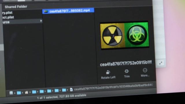Click the home folder icon in path bar
This screenshot has height=104, width=185.
pos(27,92)
